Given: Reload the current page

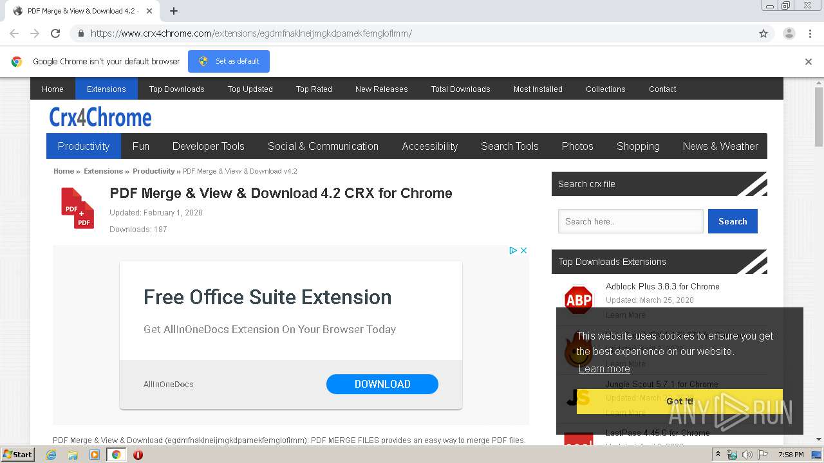Looking at the screenshot, I should (x=55, y=33).
